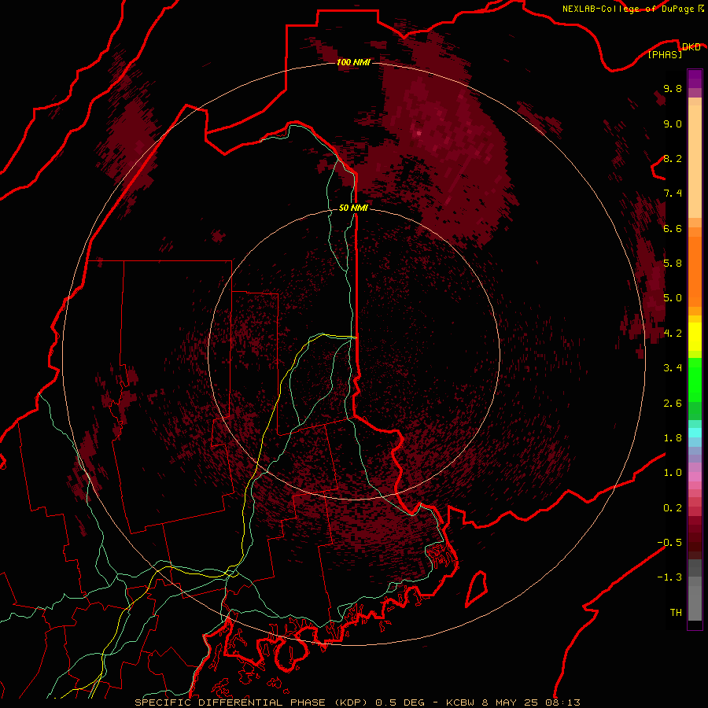Click the brightest pink pixel in the northern echo
Image resolution: width=708 pixels, height=708 pixels.
click(419, 133)
